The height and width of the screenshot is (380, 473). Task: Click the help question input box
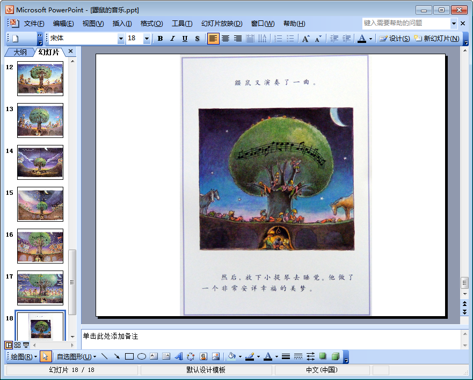point(406,23)
